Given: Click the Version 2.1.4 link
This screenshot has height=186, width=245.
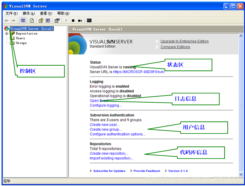Looking at the screenshot, I should [178, 171].
